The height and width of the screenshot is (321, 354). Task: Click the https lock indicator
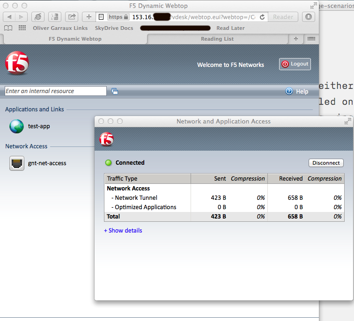(x=118, y=17)
